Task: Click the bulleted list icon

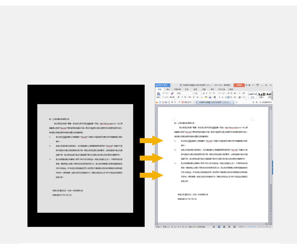Action: 219,93
